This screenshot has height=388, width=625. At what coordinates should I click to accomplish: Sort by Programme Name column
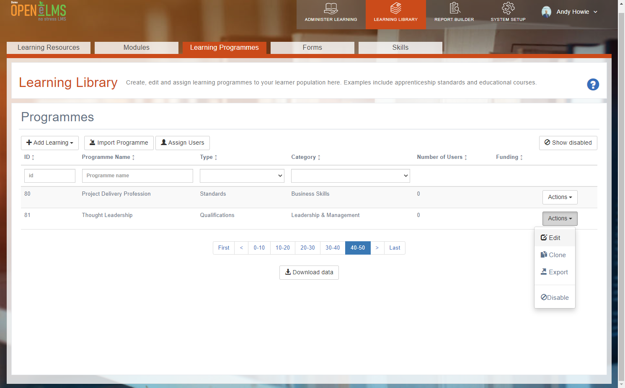pyautogui.click(x=108, y=157)
